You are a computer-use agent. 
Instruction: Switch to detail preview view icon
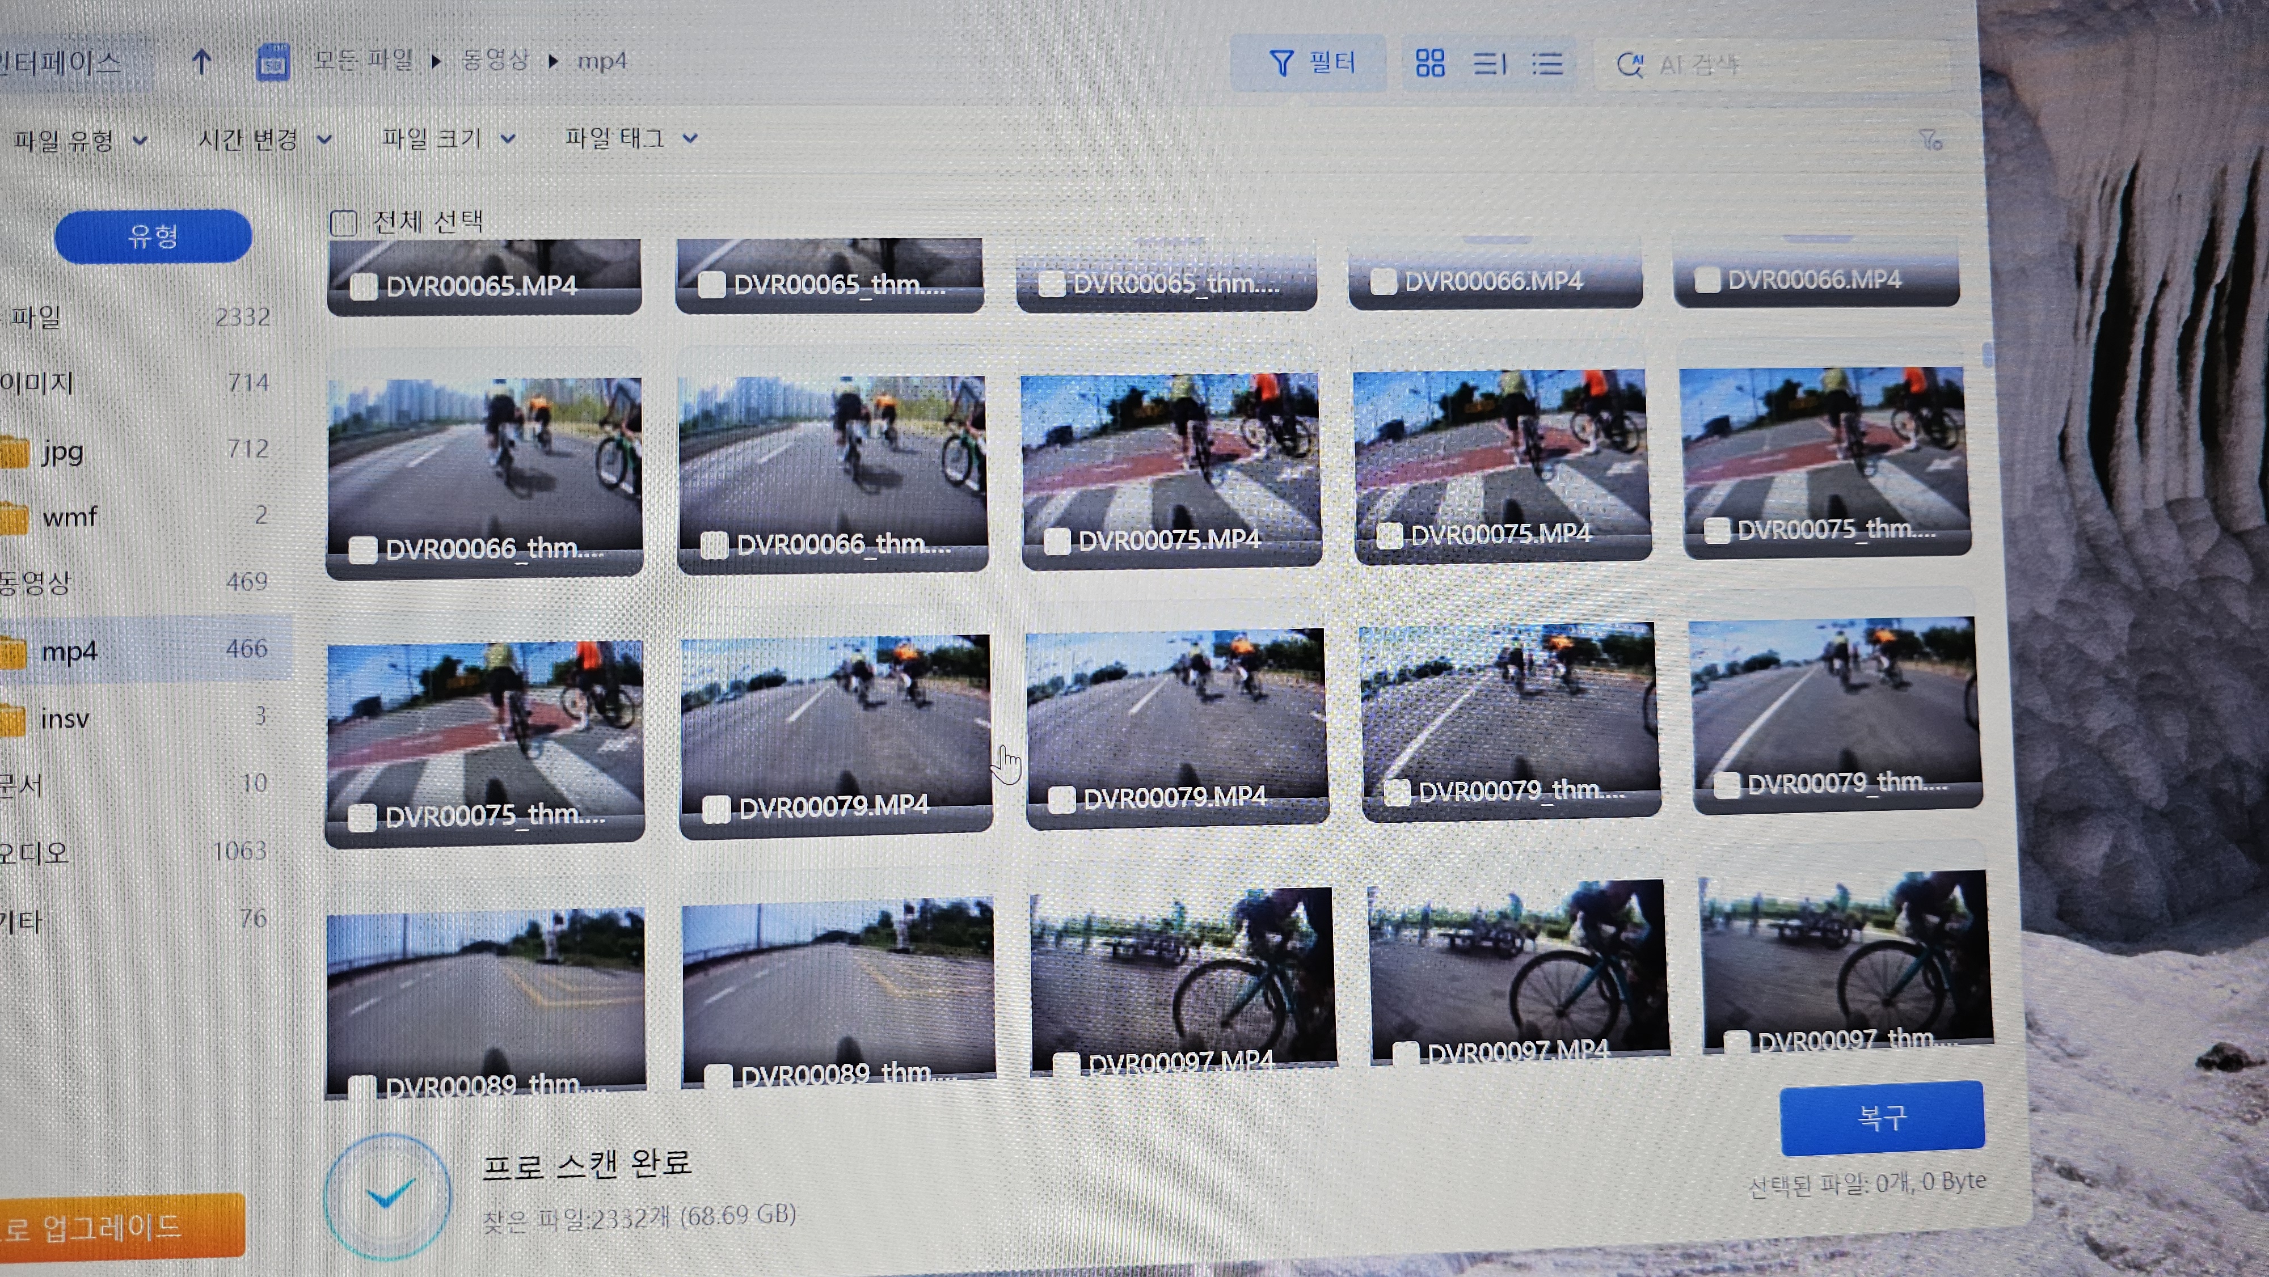tap(1490, 64)
